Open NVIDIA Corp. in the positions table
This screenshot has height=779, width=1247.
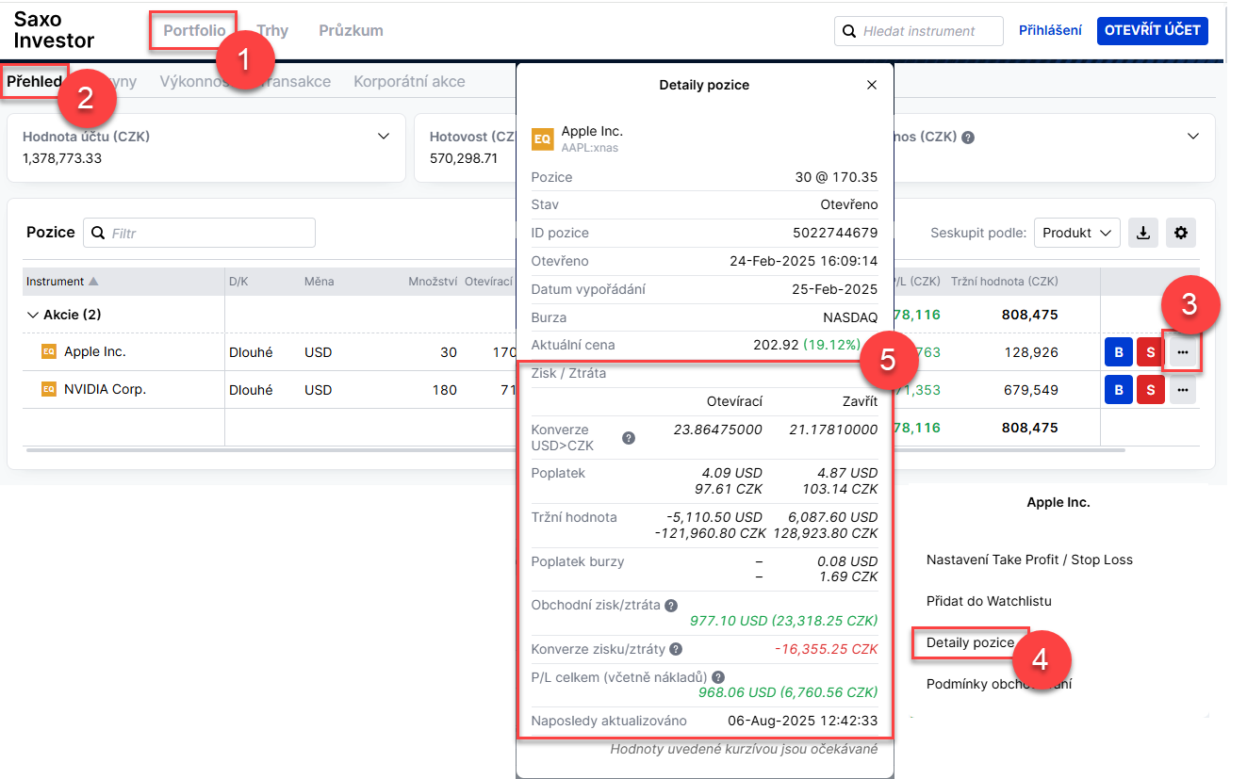pyautogui.click(x=105, y=389)
